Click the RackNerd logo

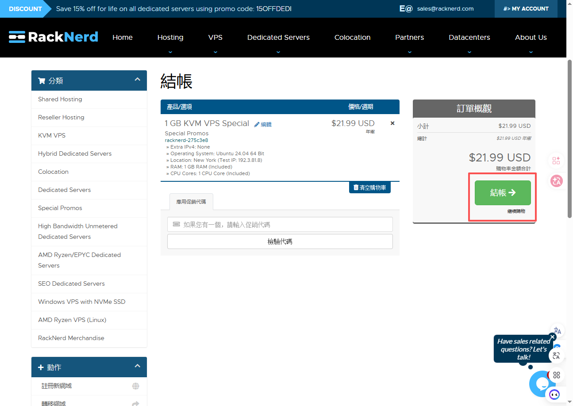(x=53, y=37)
